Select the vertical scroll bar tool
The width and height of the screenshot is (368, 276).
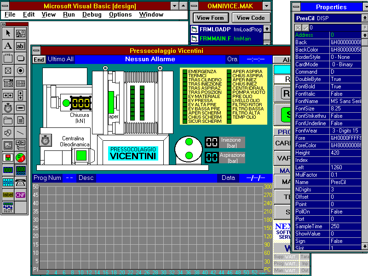20,96
